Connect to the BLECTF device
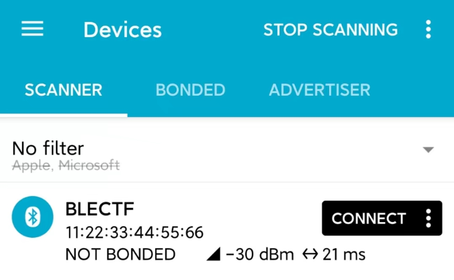 point(369,218)
